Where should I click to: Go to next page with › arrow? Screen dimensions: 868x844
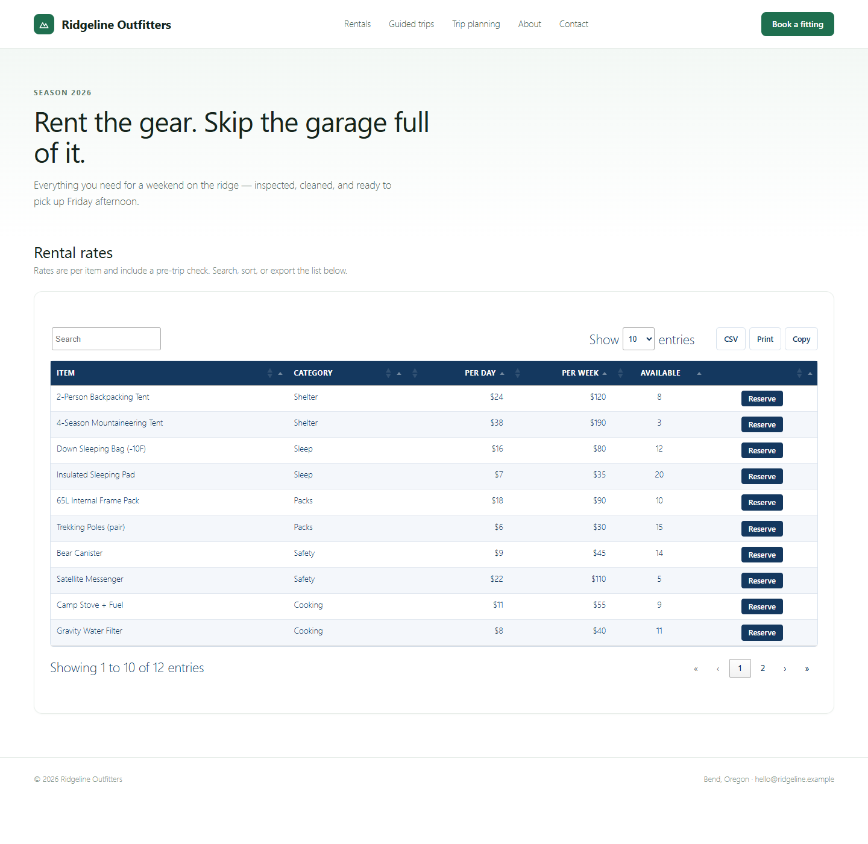[785, 669]
